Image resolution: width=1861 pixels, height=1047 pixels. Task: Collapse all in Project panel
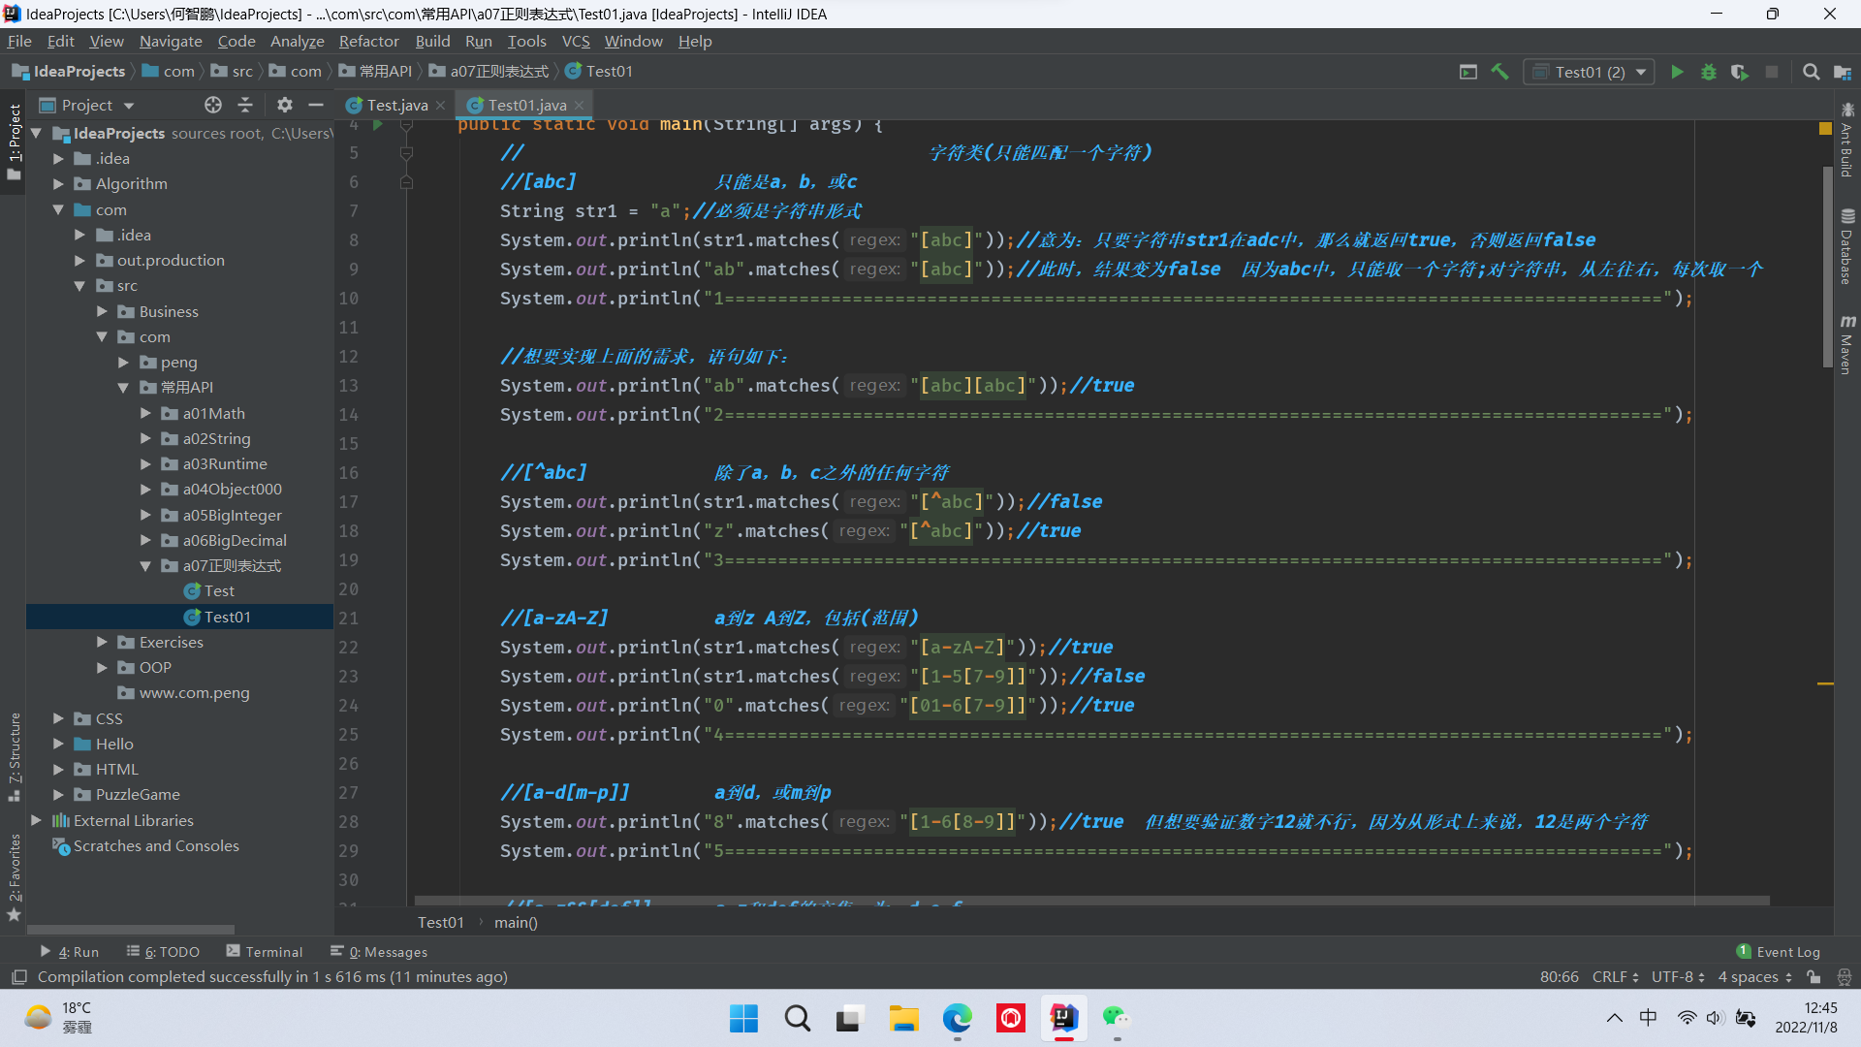click(x=245, y=105)
